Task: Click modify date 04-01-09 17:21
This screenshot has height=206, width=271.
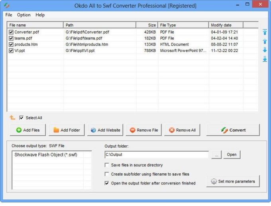Action: [224, 32]
